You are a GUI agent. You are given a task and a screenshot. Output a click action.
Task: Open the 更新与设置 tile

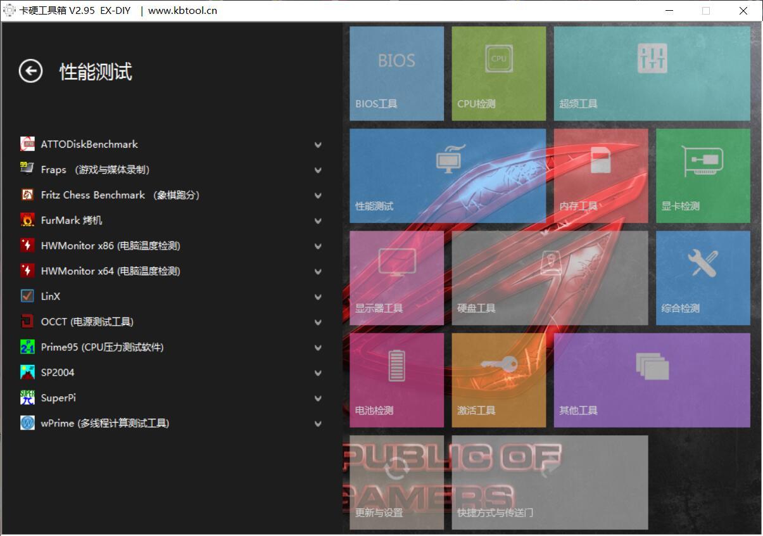[x=396, y=482]
